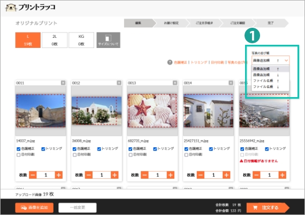The width and height of the screenshot is (305, 215).
Task: Click the Print Rakko otter logo
Action: coord(30,7)
